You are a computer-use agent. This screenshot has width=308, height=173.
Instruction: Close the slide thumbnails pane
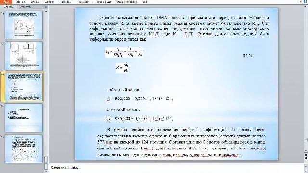click(46, 7)
